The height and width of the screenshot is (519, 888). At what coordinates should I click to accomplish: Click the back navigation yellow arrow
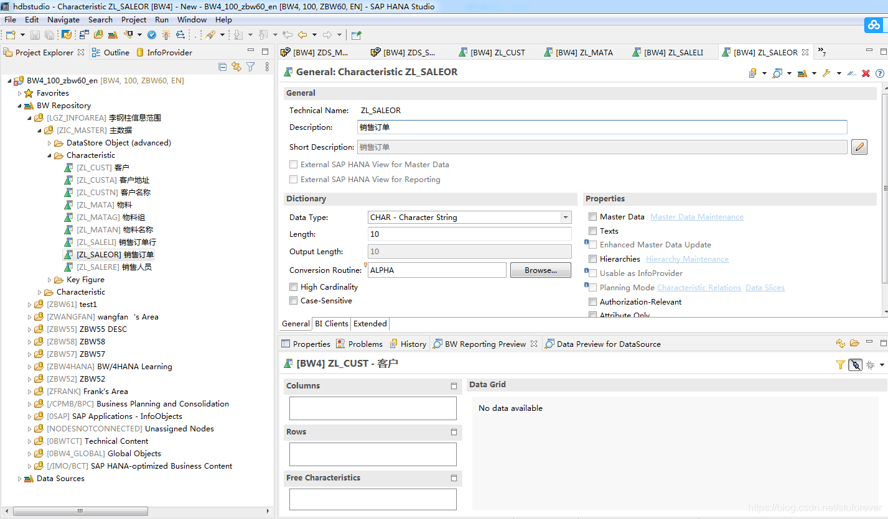click(x=302, y=35)
